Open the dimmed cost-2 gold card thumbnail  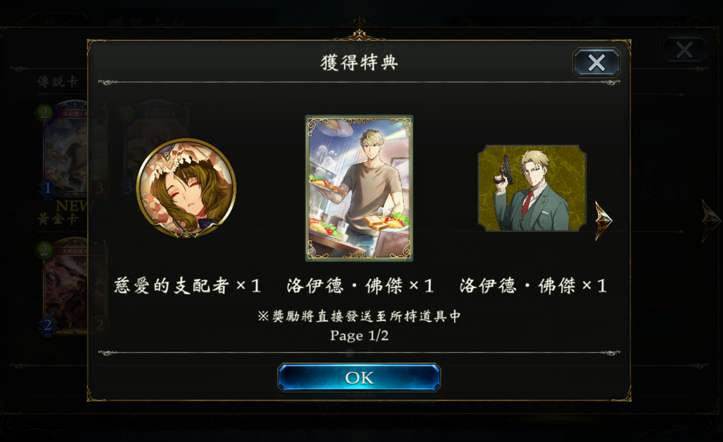[73, 286]
